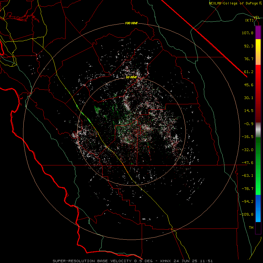Click the -0.9 velocity legend value
Image resolution: width=263 pixels, height=263 pixels.
[249, 124]
